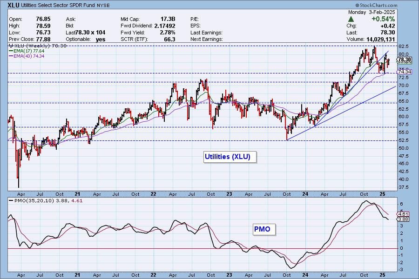Click the Optionable yes value
This screenshot has height=279, width=419.
(x=101, y=39)
